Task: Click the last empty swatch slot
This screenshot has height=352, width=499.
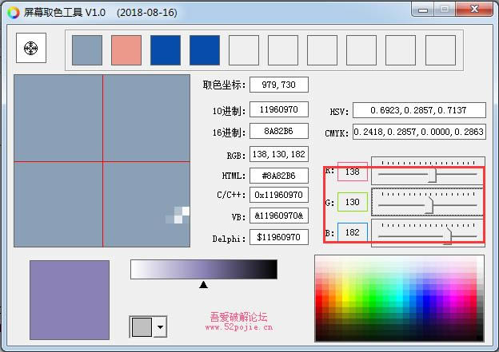Action: pos(440,49)
